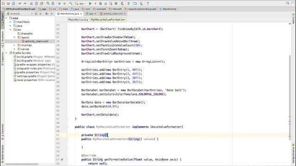296x166 pixels.
Task: Open the app run configuration dropdown
Action: point(81,3)
